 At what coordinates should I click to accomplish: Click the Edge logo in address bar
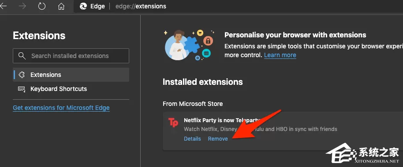pos(83,6)
